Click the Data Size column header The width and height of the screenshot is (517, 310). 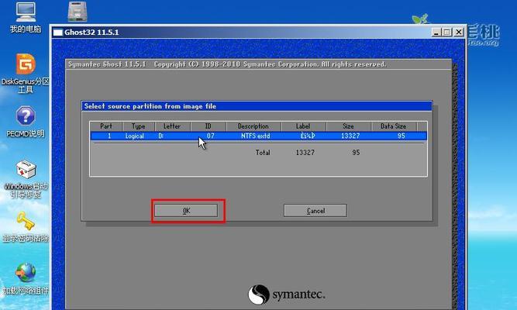394,126
